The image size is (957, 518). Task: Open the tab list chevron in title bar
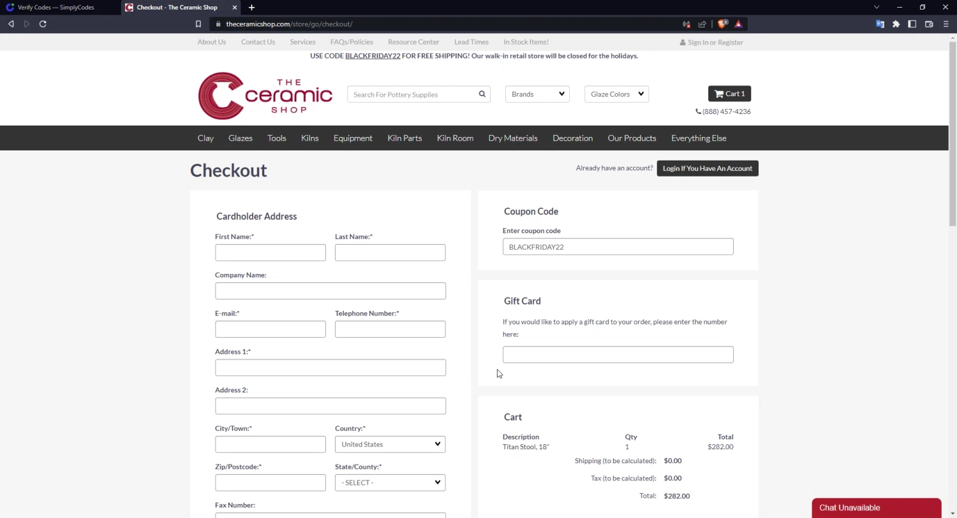(x=877, y=7)
